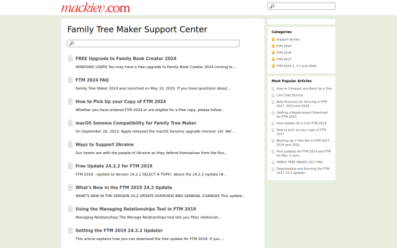Click folder icon beside FTM 2024 category
The height and width of the screenshot is (248, 397).
click(x=273, y=46)
